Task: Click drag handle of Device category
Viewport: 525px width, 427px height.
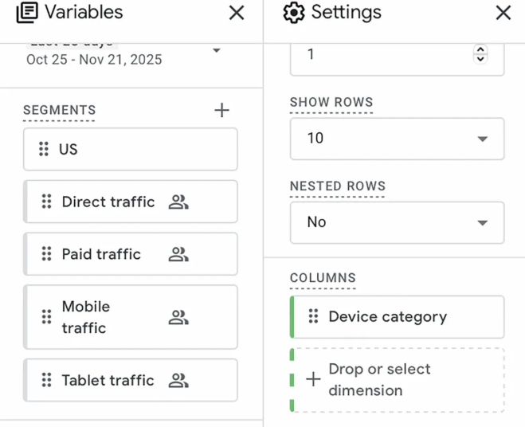Action: coord(314,317)
